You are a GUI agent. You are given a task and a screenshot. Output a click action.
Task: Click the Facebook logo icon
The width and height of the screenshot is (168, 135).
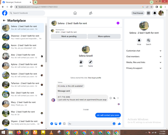tap(5, 13)
